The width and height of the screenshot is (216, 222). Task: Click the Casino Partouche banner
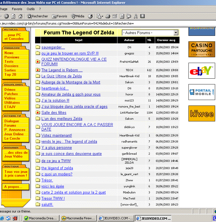[x=202, y=49]
